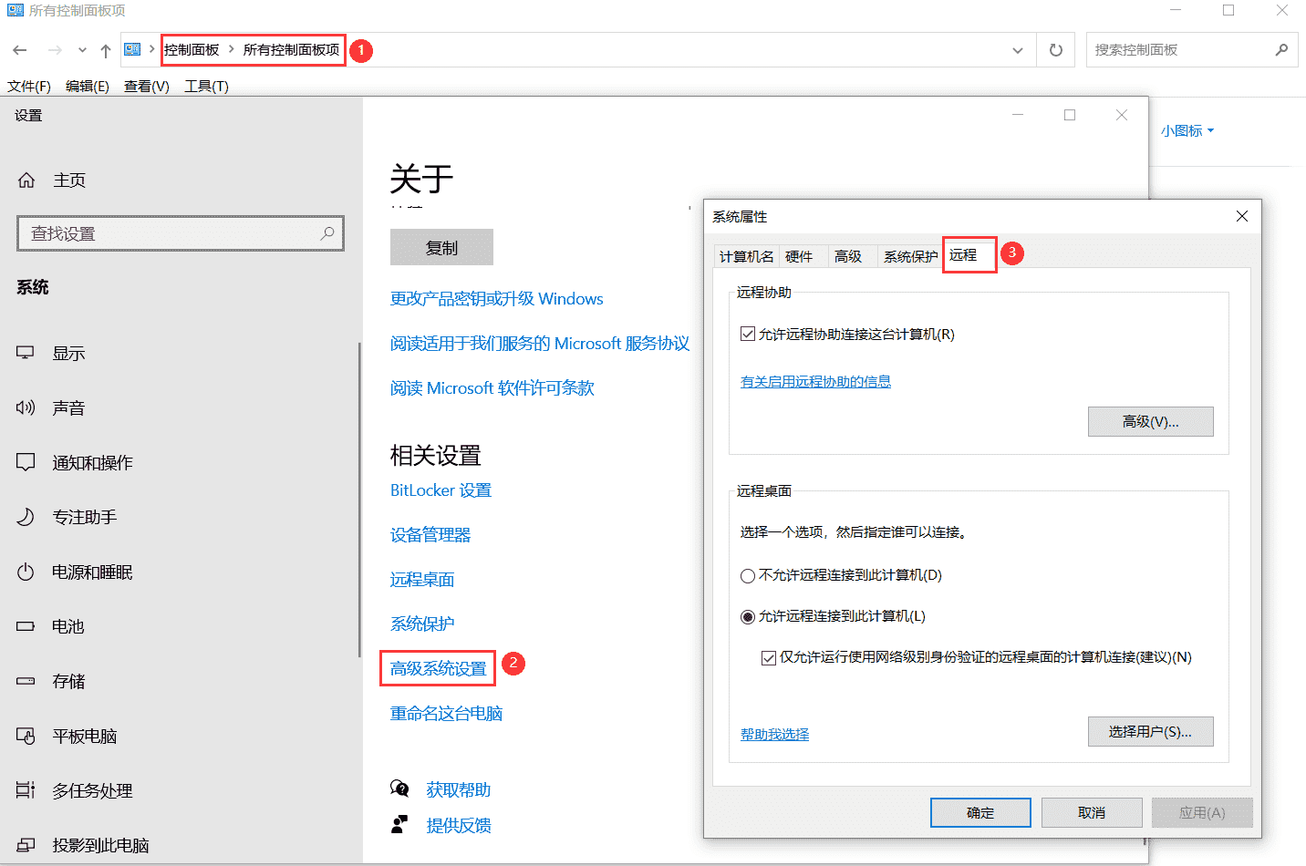
Task: Click the 选择用户(S) button
Action: 1150,731
